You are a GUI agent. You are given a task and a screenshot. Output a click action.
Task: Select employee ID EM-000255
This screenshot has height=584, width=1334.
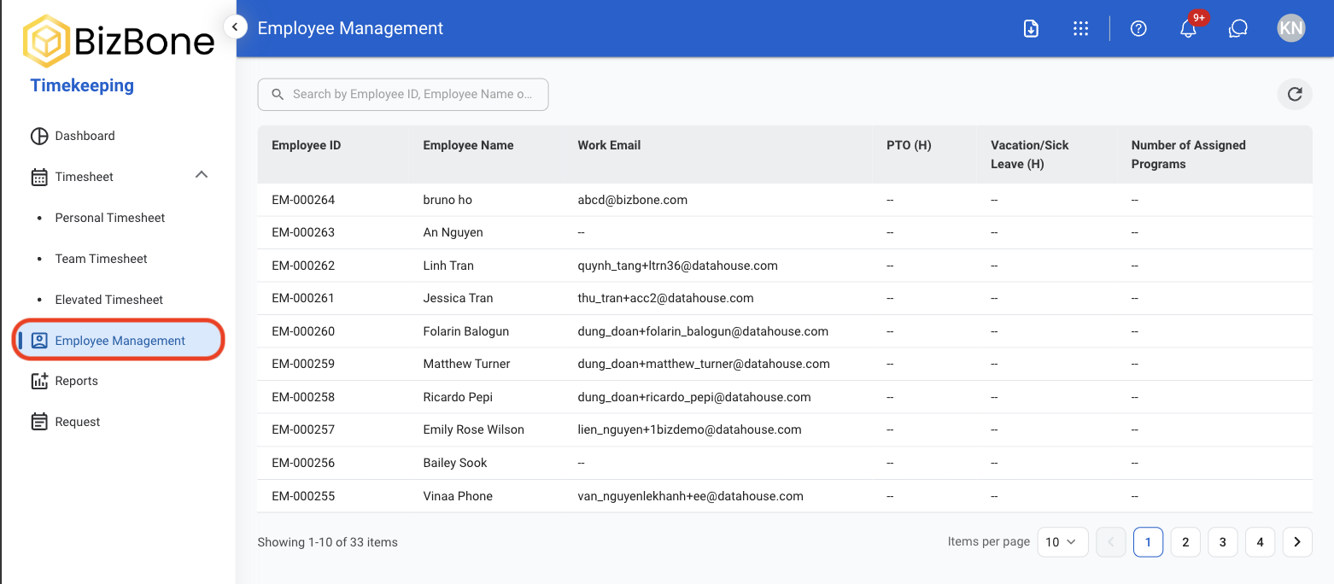303,496
